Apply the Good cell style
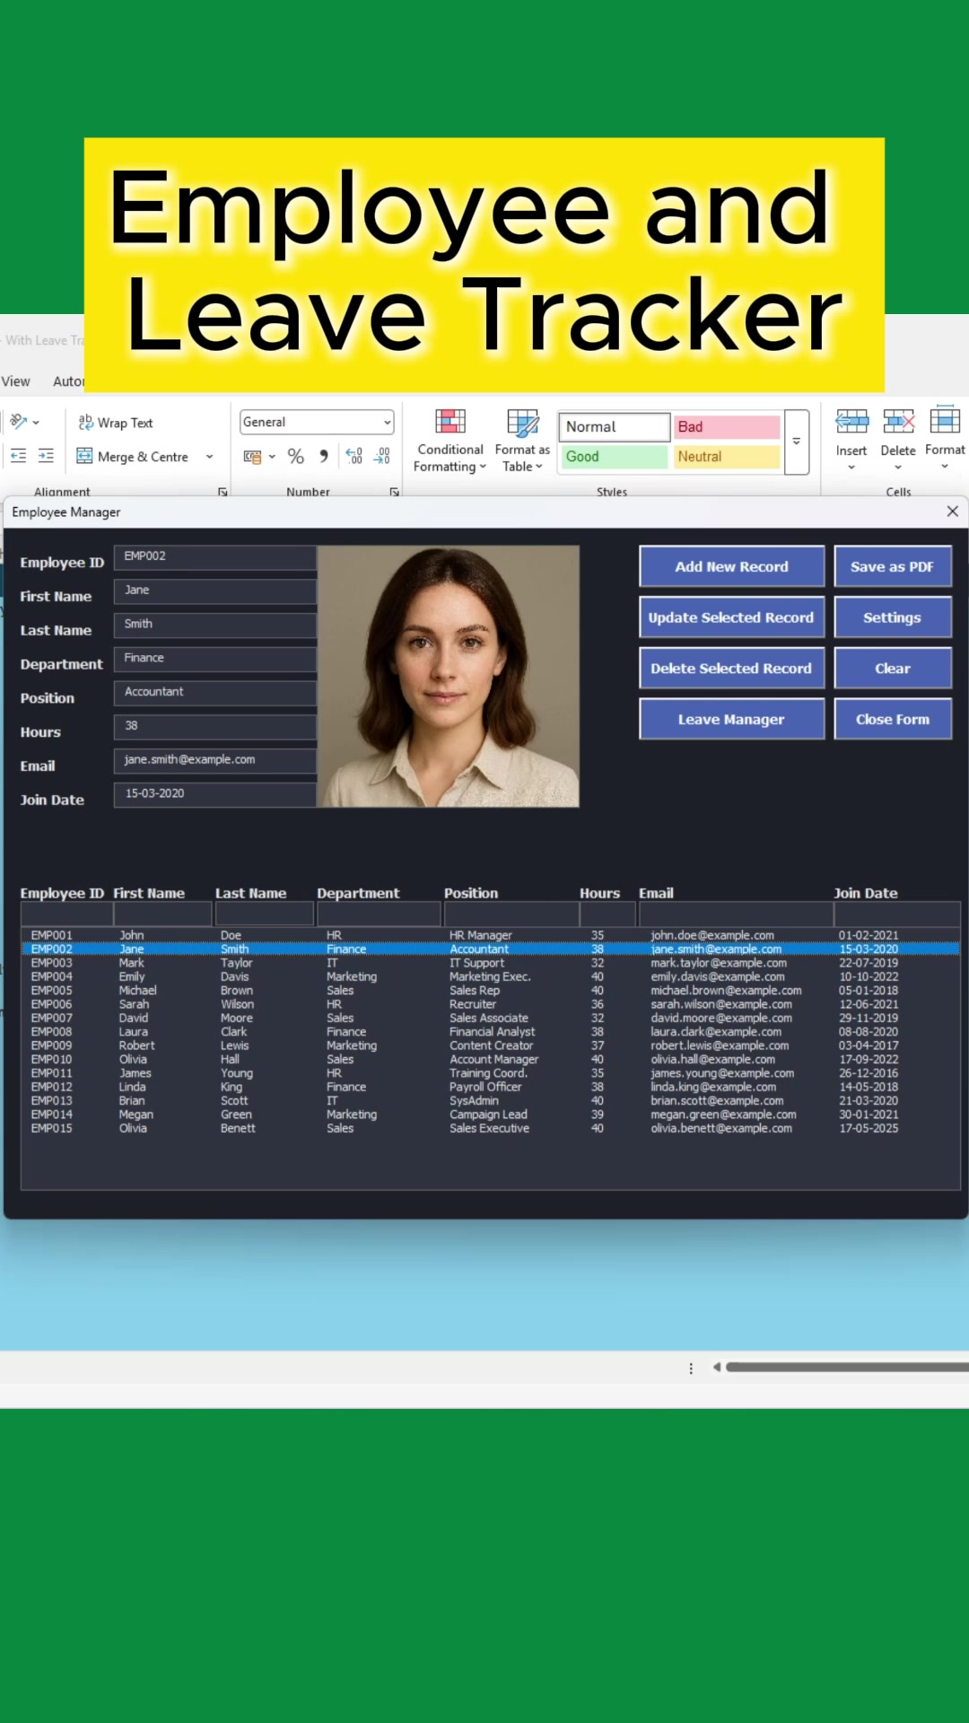 point(614,457)
